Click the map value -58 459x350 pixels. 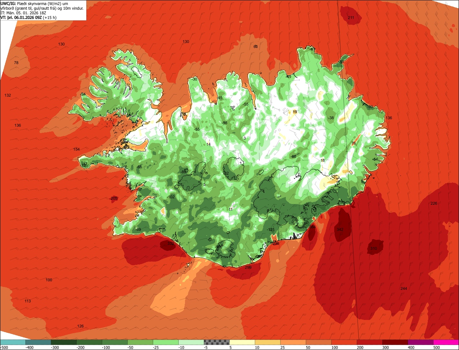pos(224,123)
